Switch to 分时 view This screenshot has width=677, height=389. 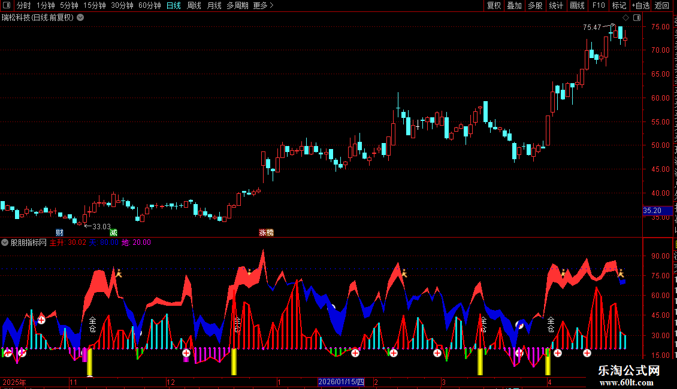pyautogui.click(x=24, y=5)
